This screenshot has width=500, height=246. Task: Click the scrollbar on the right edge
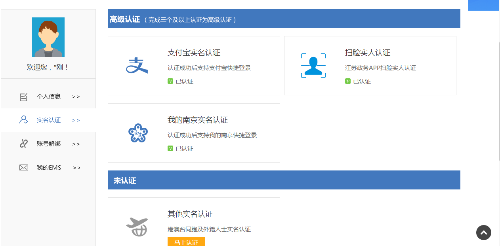[498, 119]
